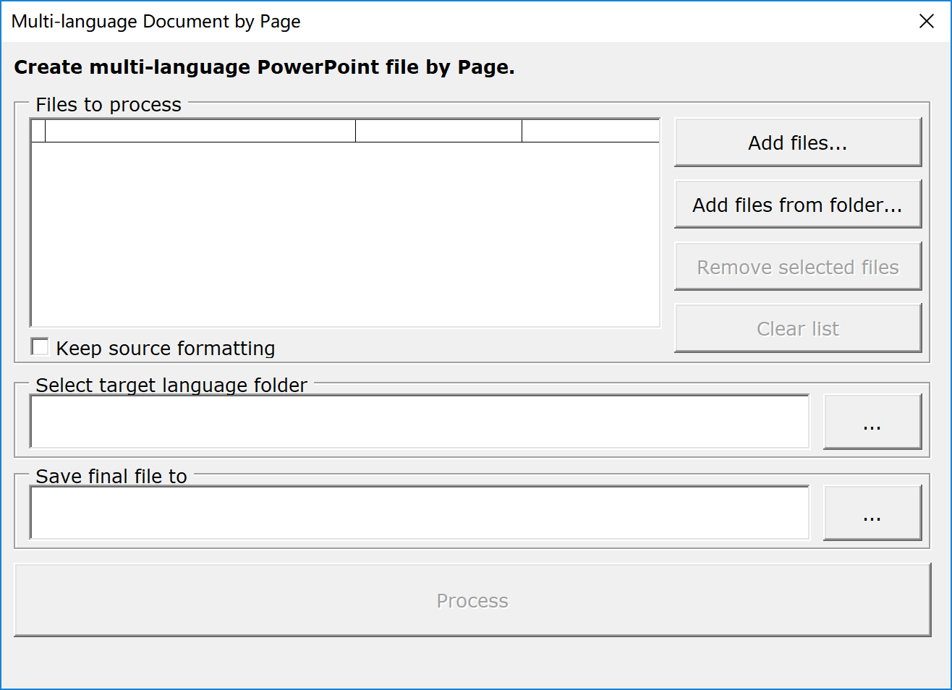Click the Remove selected files button
The image size is (952, 690).
798,267
